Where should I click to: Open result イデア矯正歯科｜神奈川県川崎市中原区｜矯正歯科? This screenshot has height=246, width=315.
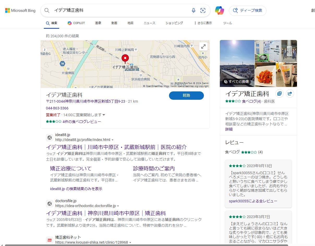point(106,213)
